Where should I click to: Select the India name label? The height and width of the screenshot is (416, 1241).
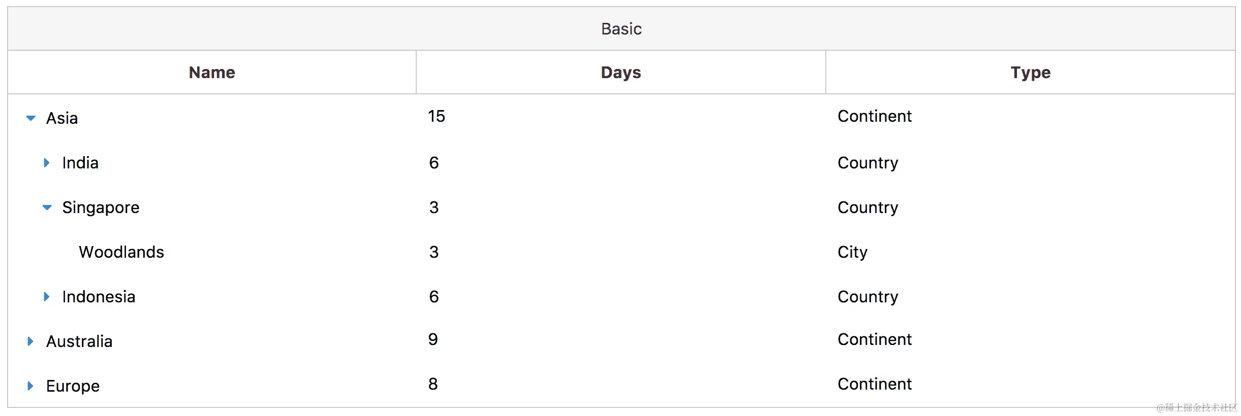[x=80, y=163]
